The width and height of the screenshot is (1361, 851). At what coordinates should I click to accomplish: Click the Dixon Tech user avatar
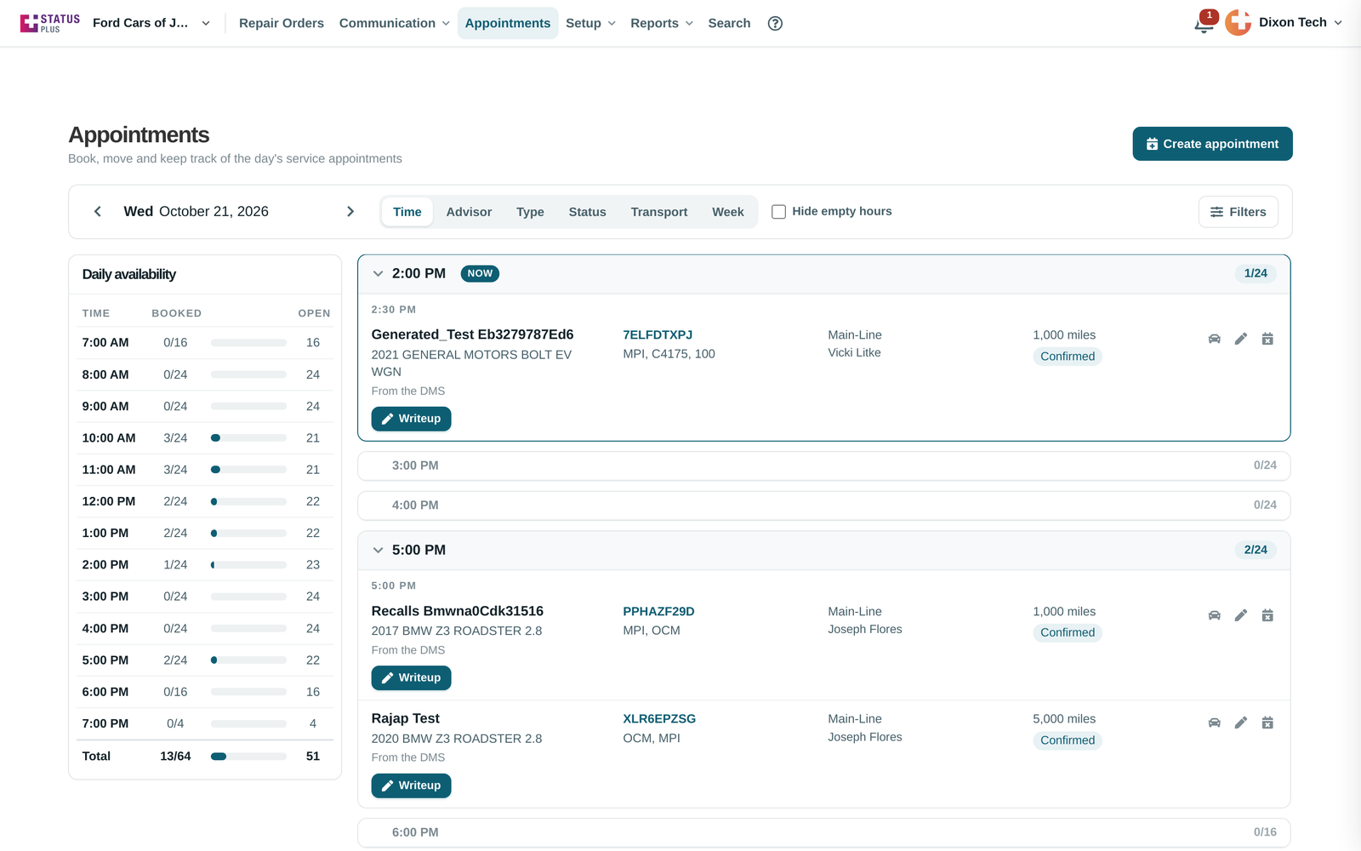pos(1238,23)
